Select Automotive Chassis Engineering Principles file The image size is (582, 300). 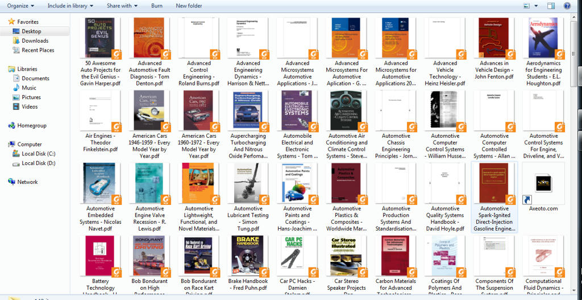click(396, 111)
